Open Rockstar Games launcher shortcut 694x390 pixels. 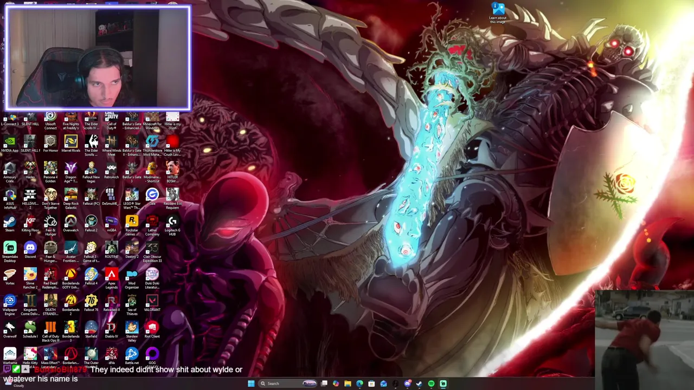pos(132,226)
